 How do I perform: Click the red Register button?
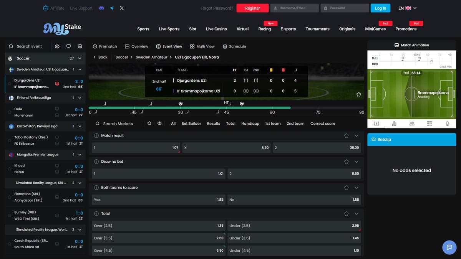[252, 8]
